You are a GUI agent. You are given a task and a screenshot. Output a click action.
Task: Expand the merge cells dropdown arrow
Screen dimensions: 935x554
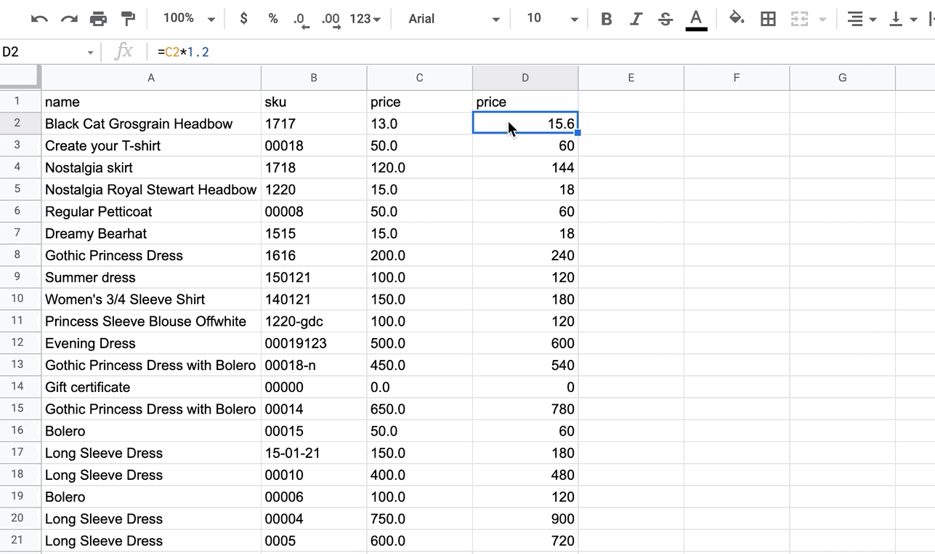(x=822, y=20)
